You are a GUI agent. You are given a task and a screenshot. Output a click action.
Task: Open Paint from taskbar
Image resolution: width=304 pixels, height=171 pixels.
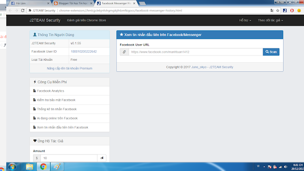click(57, 167)
